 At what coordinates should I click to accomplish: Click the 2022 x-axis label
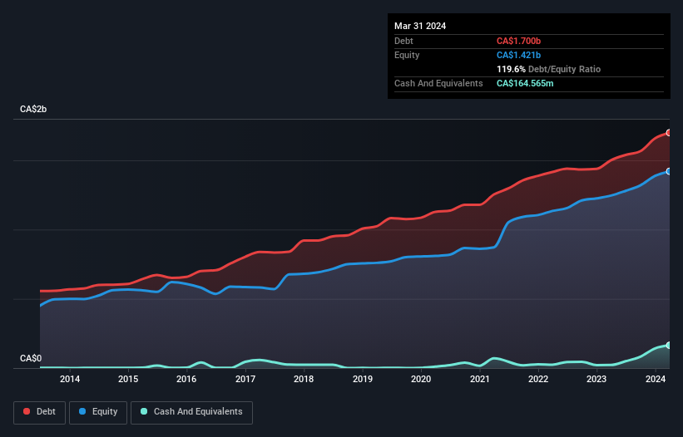(x=538, y=379)
